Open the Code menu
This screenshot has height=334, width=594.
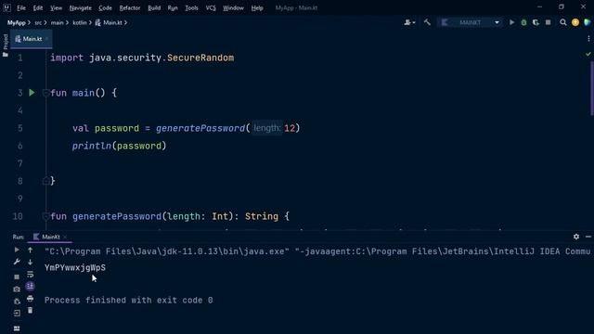[105, 7]
